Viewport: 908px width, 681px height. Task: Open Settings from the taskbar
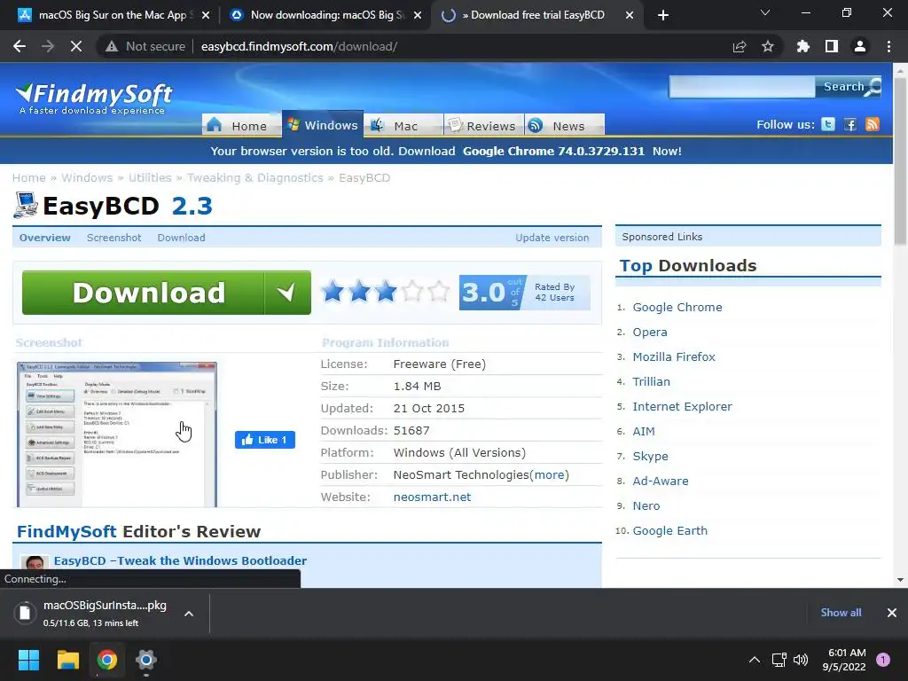click(x=146, y=660)
